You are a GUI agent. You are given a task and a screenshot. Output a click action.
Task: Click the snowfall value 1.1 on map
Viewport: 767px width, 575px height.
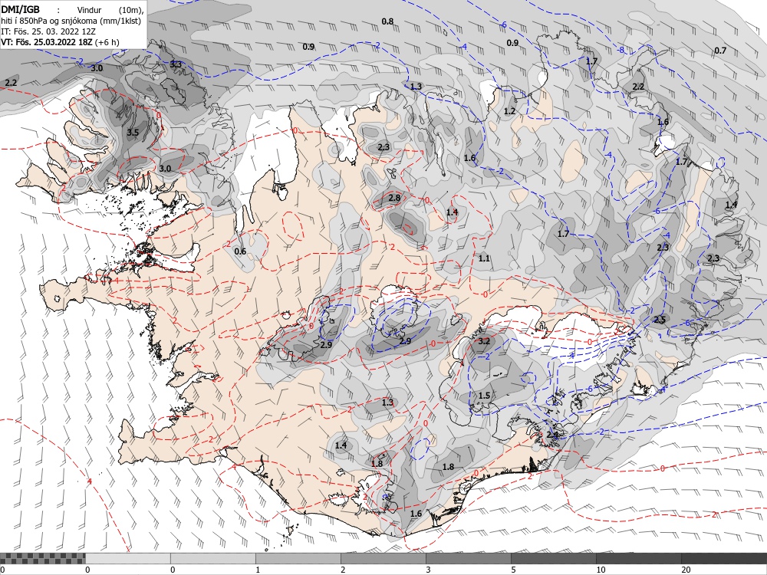tap(484, 258)
